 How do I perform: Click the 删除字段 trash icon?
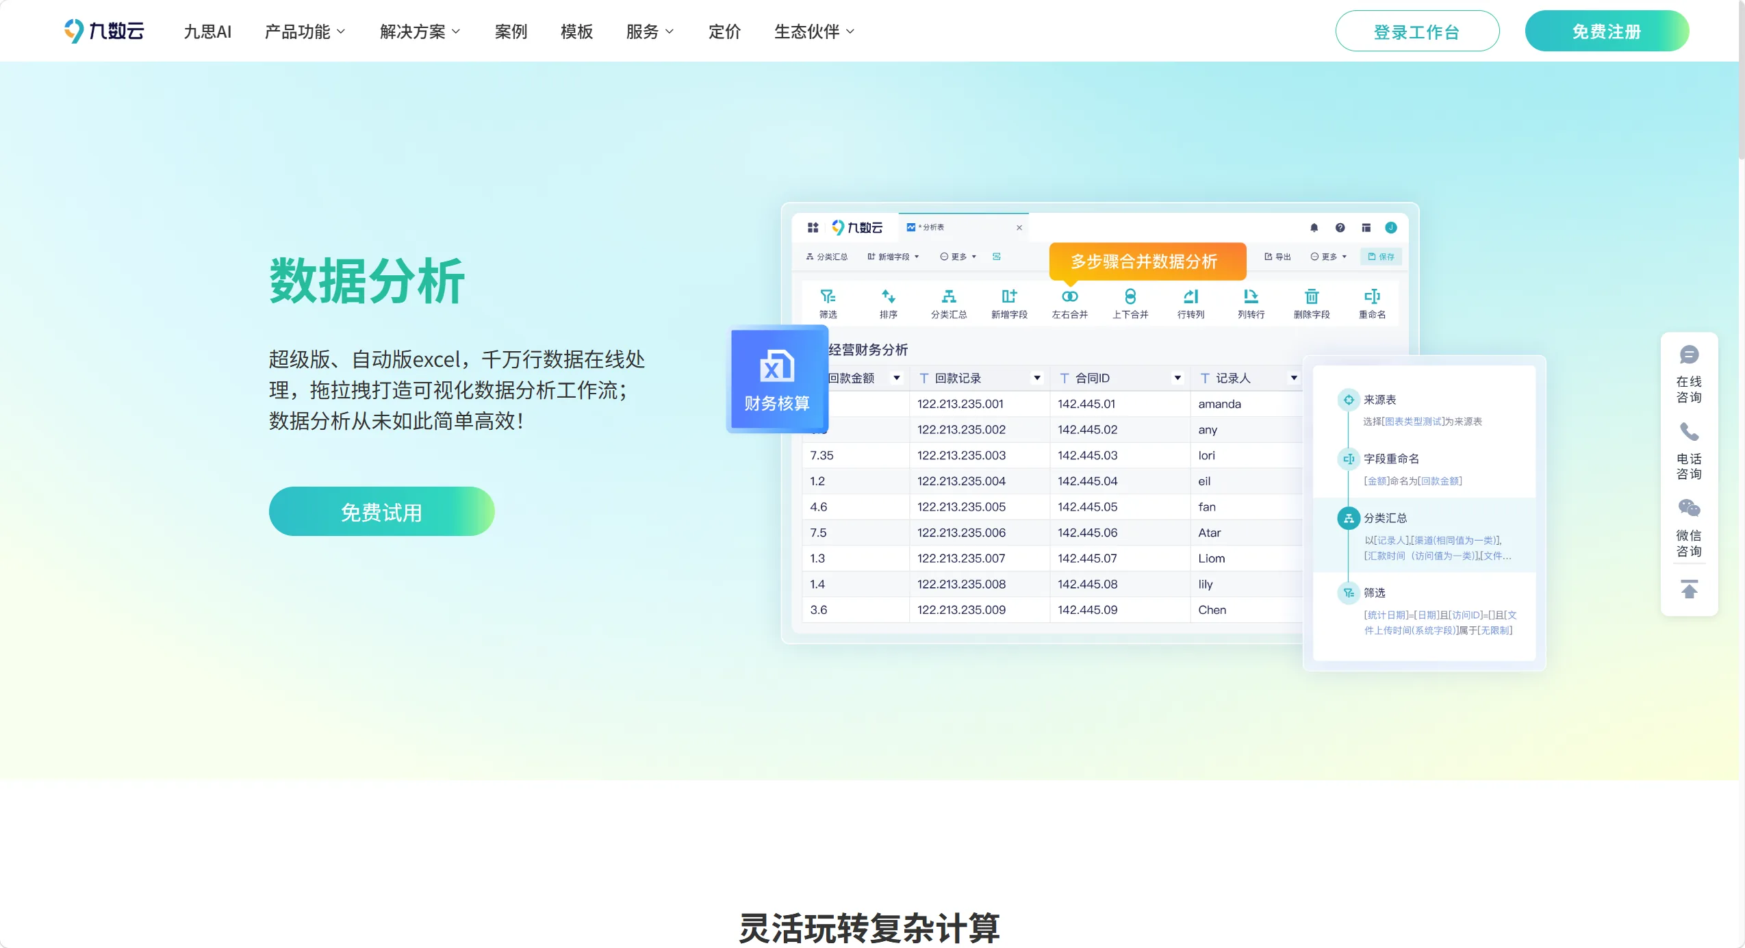(x=1311, y=296)
